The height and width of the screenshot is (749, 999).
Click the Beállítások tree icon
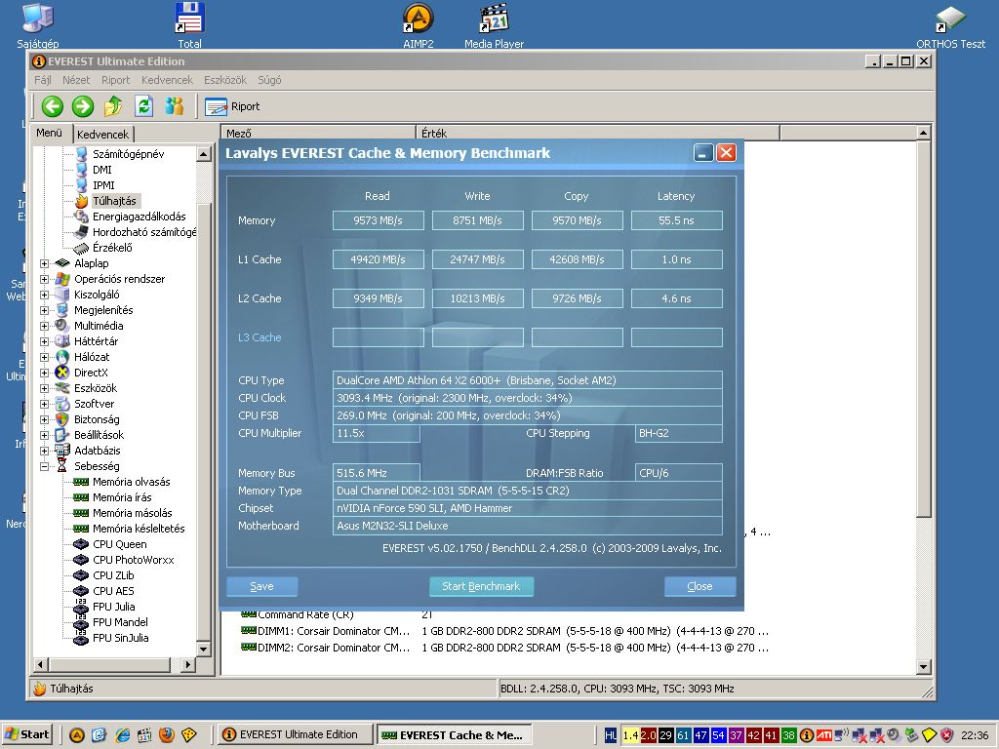[62, 435]
